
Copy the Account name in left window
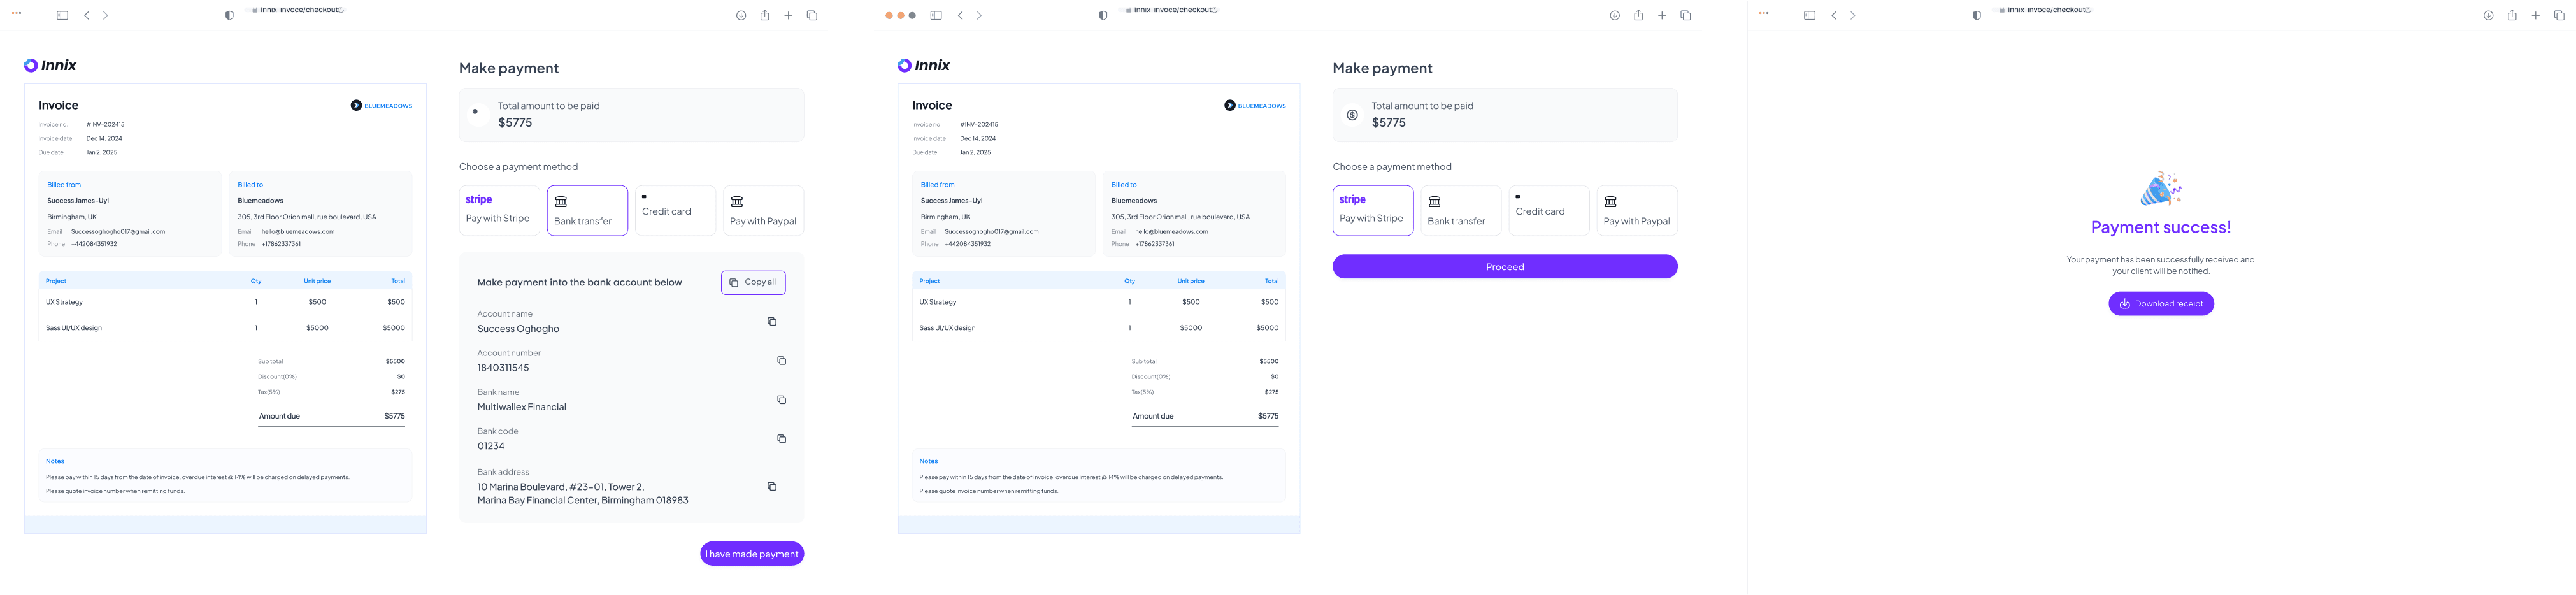pos(771,322)
